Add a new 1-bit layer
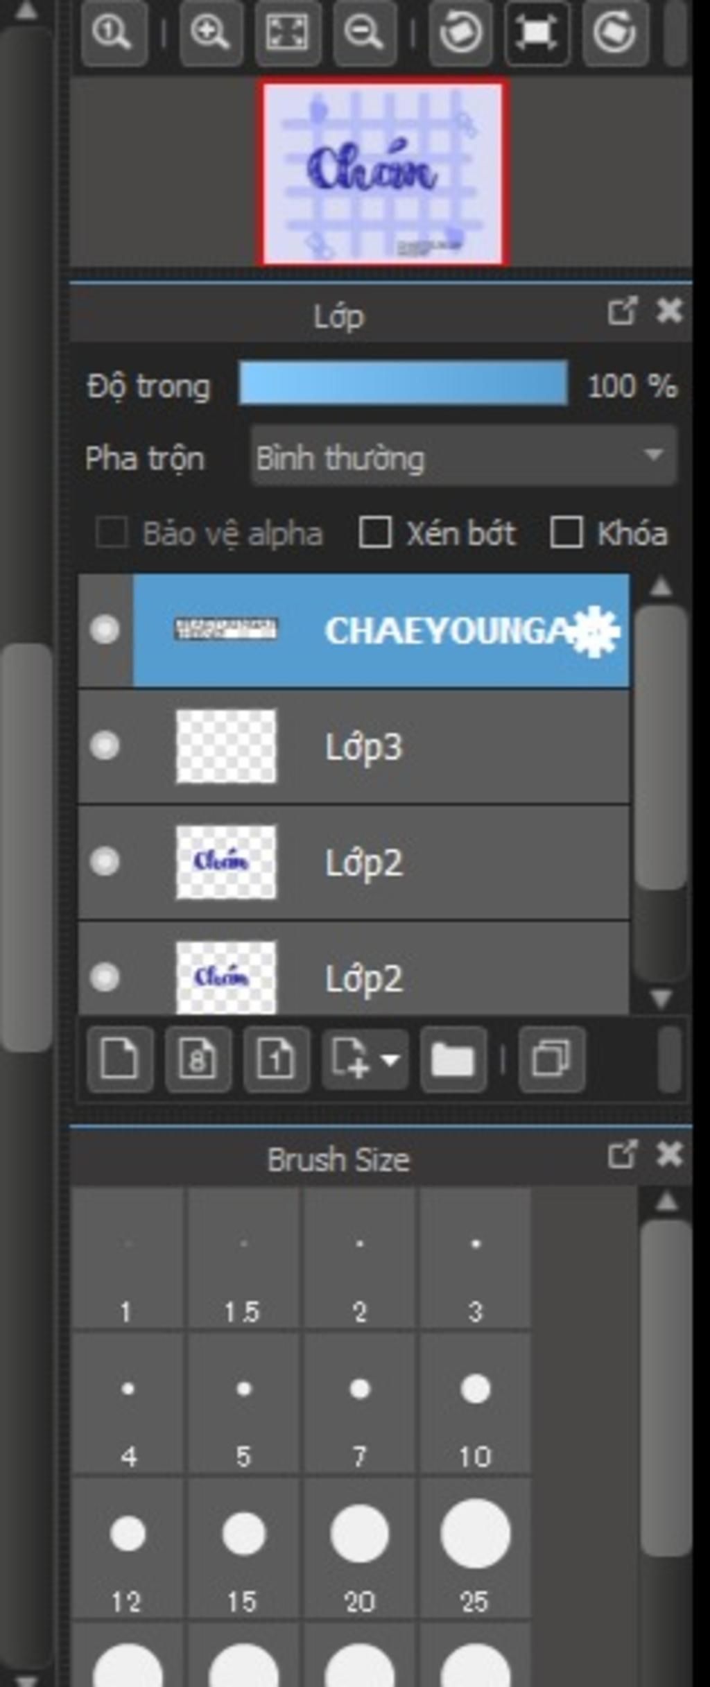The width and height of the screenshot is (710, 1687). 277,1059
